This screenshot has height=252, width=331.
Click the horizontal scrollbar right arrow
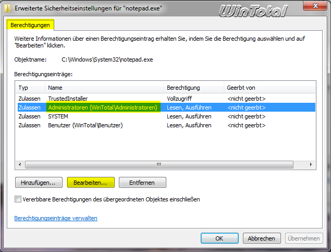311,164
